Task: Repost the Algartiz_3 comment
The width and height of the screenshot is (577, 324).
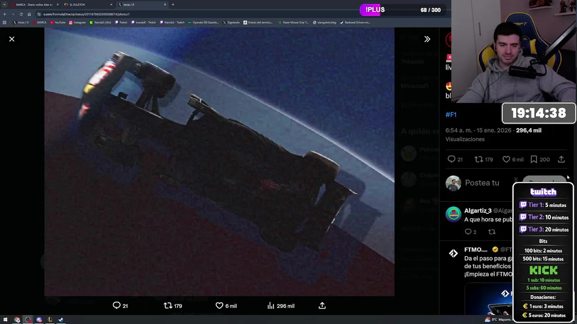Action: pos(492,232)
